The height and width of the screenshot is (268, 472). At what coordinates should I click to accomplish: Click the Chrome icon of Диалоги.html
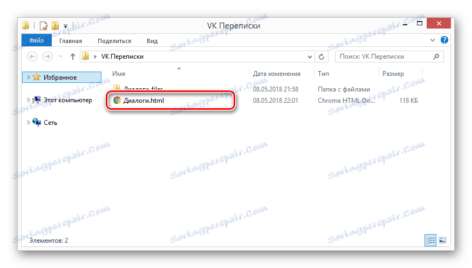[x=117, y=100]
